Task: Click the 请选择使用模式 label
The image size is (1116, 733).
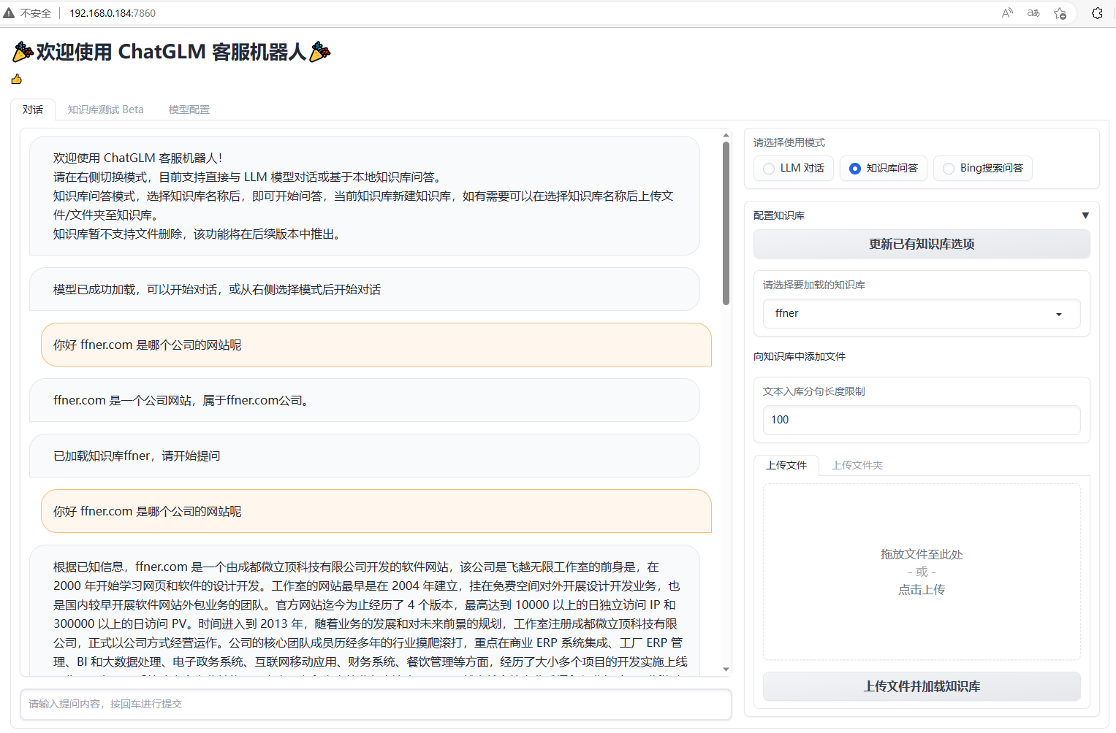Action: pyautogui.click(x=789, y=142)
